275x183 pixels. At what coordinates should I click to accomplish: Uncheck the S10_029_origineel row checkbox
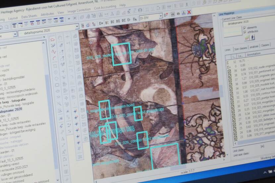coord(231,85)
